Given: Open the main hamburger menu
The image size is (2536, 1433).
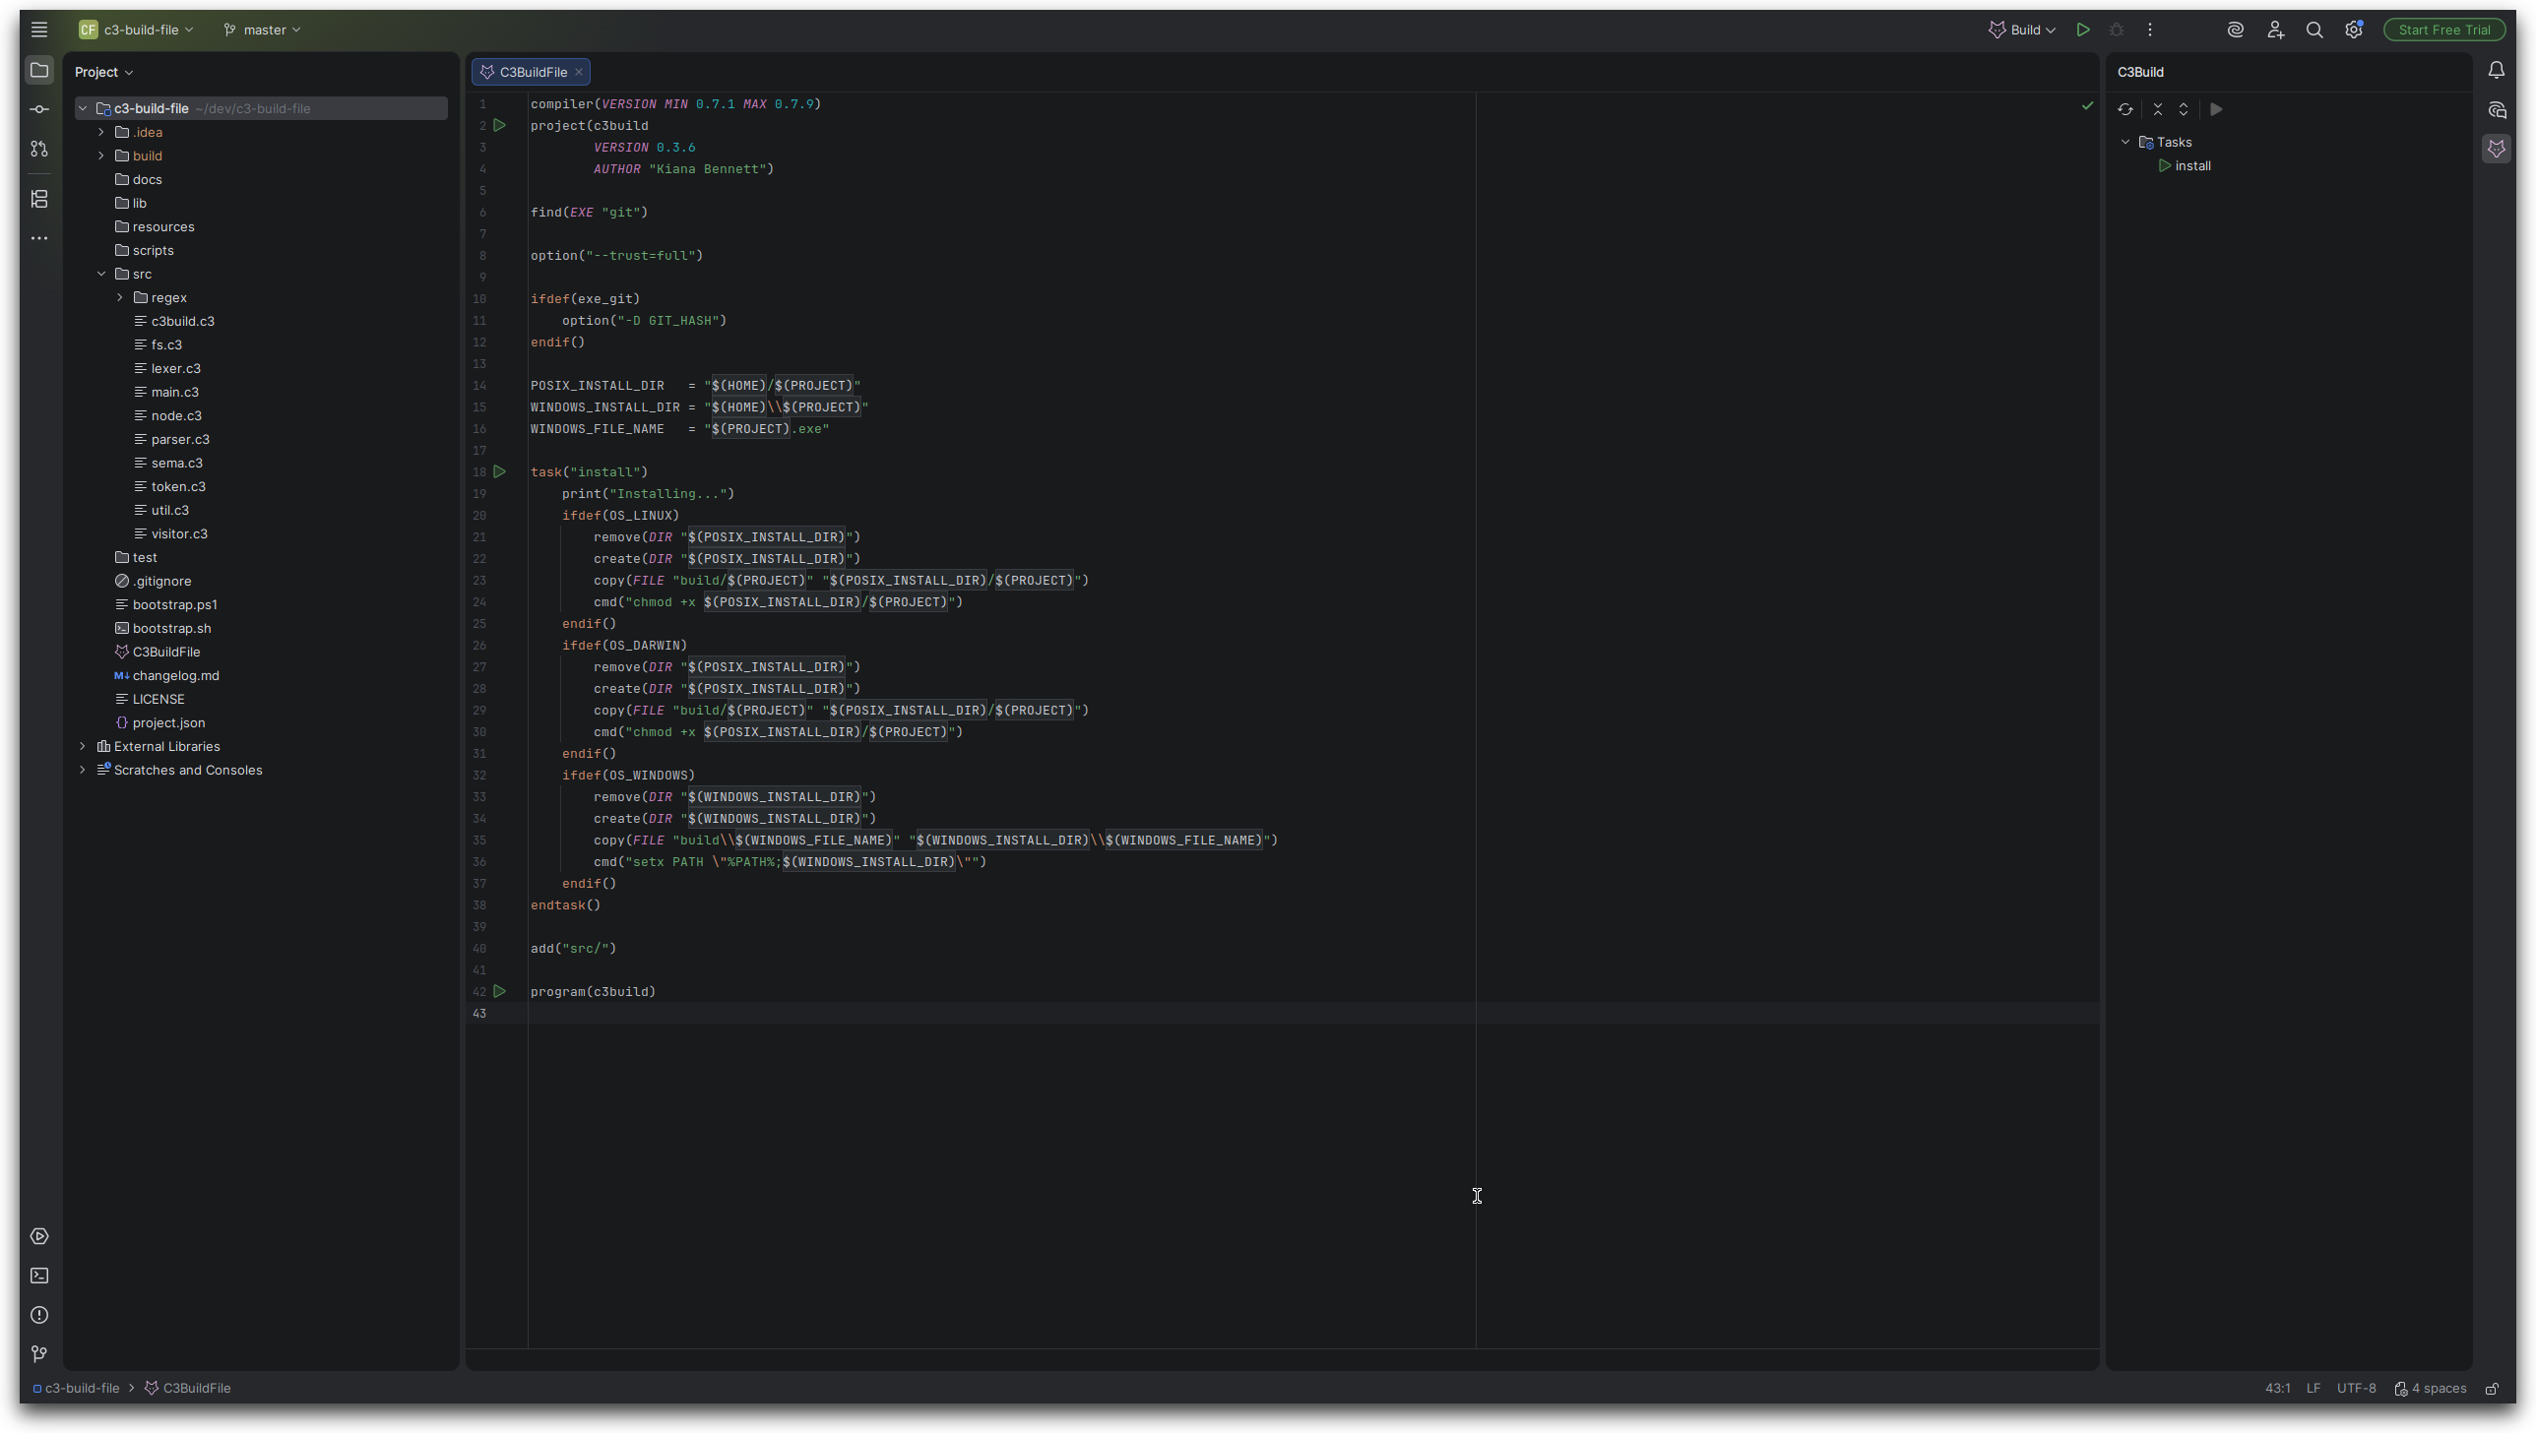Looking at the screenshot, I should coord(39,30).
